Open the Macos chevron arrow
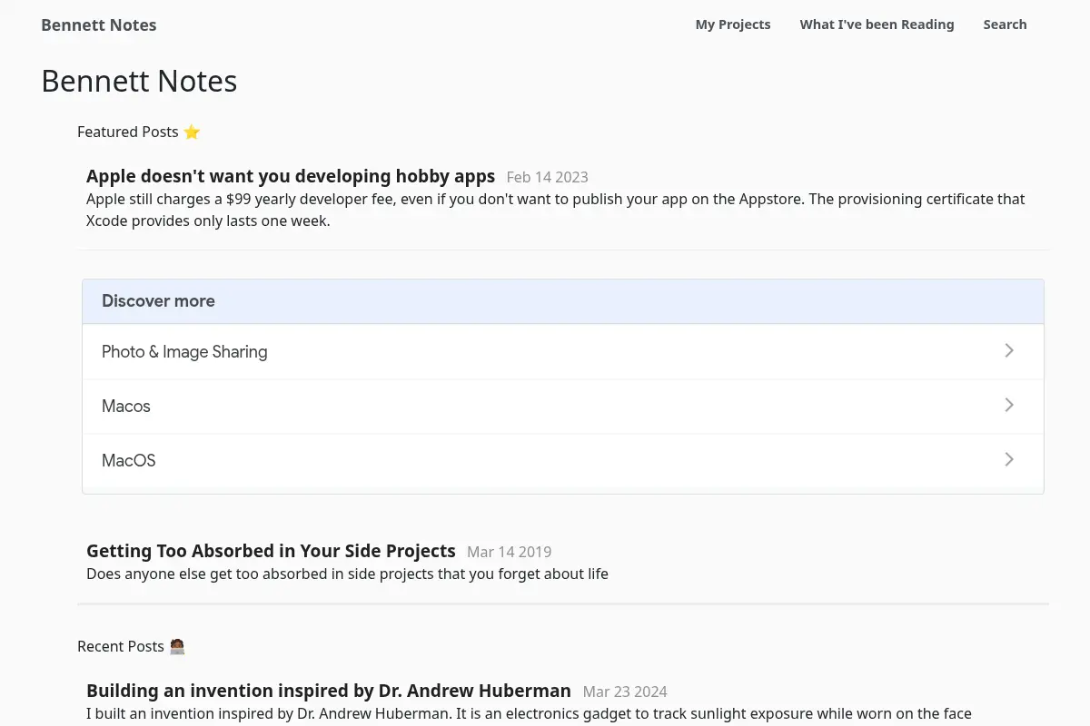The height and width of the screenshot is (726, 1090). tap(1009, 405)
